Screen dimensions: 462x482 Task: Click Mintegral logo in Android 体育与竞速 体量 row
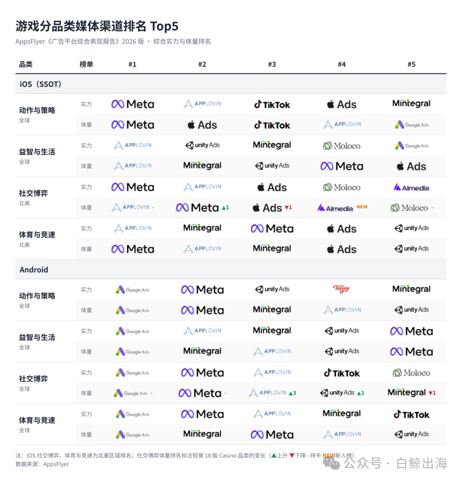coord(202,434)
